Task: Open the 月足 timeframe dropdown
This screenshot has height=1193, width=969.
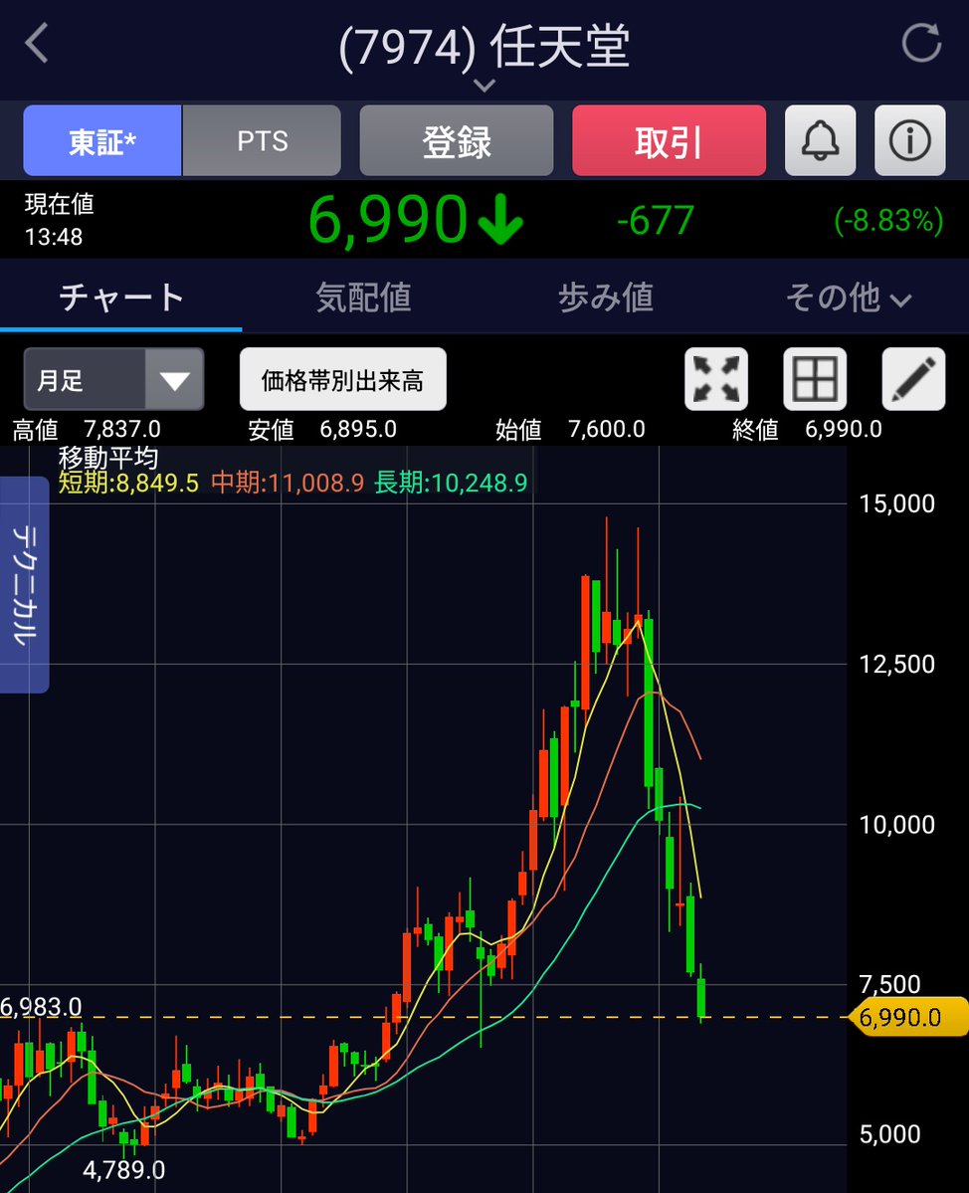Action: (x=114, y=379)
